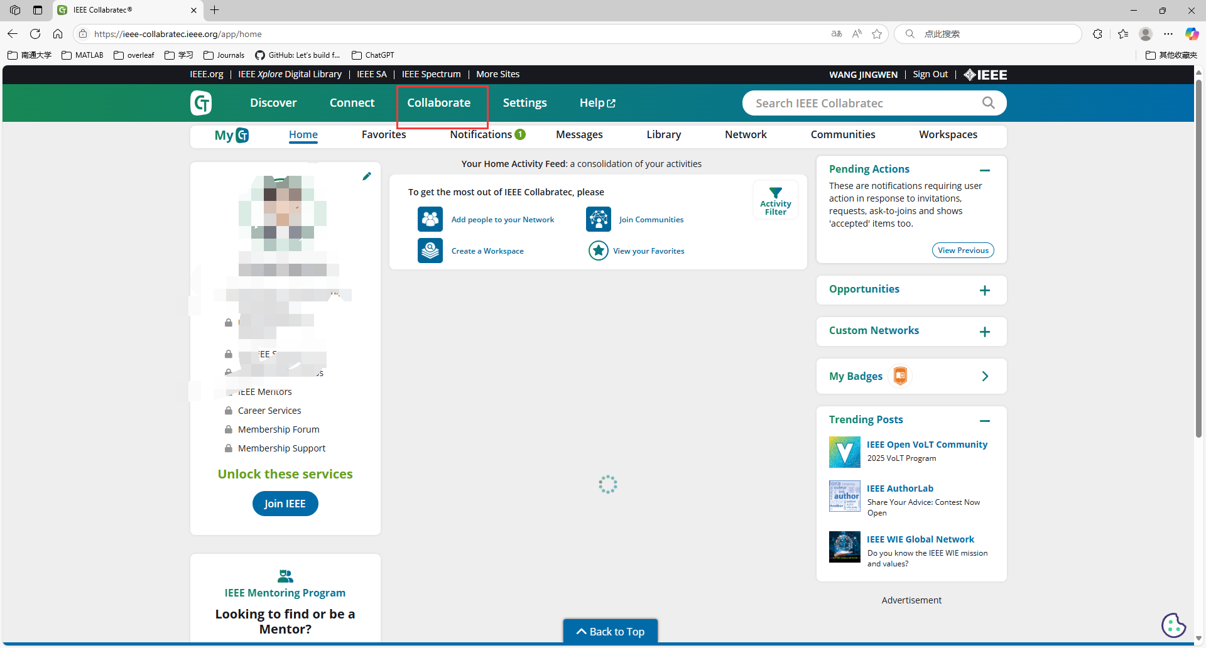Switch to the Network tab
The width and height of the screenshot is (1206, 648).
(746, 134)
